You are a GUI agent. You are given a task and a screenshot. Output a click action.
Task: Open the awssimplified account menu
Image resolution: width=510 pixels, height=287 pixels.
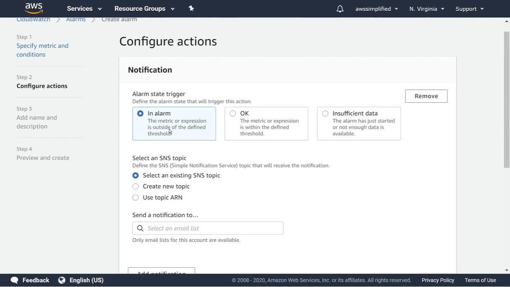(x=377, y=9)
